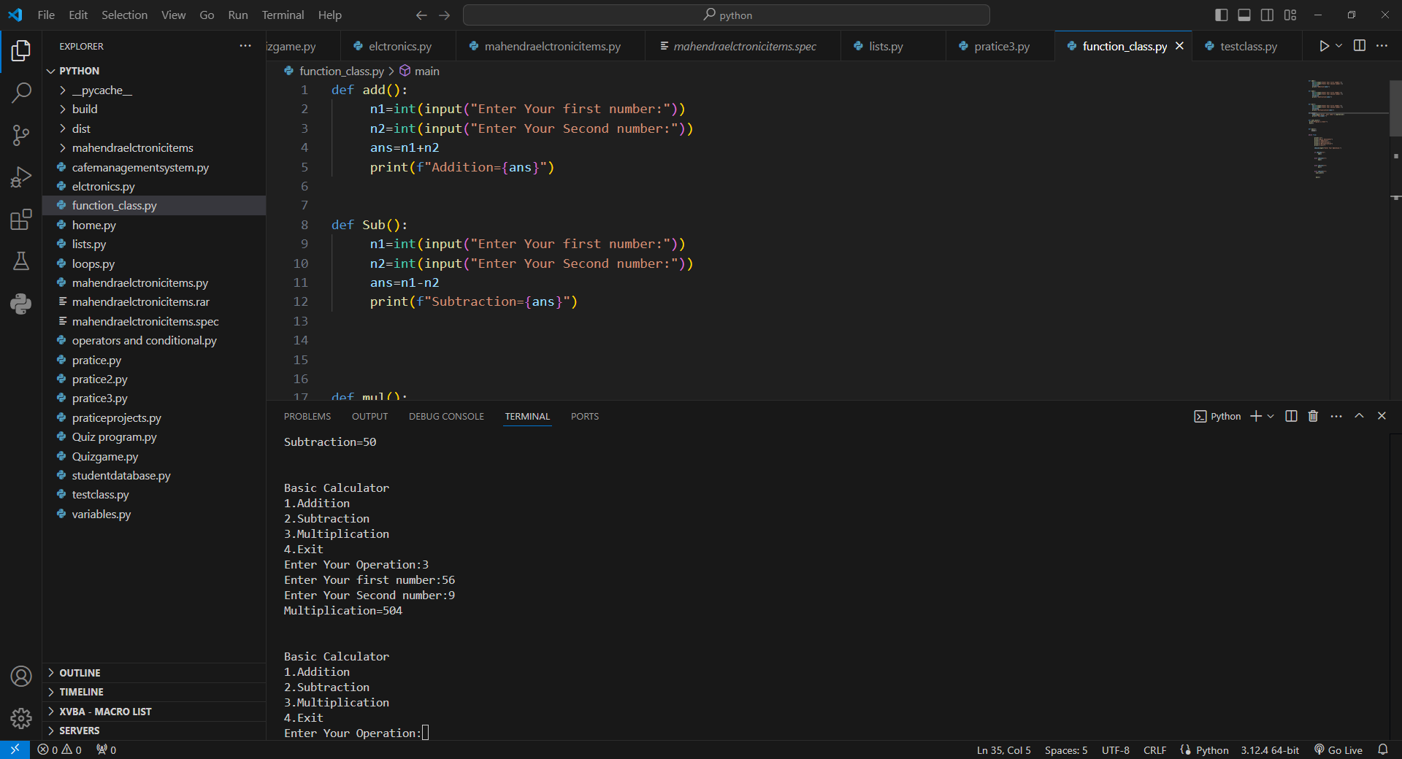Open the Manage gear settings
The image size is (1402, 759).
tap(21, 719)
